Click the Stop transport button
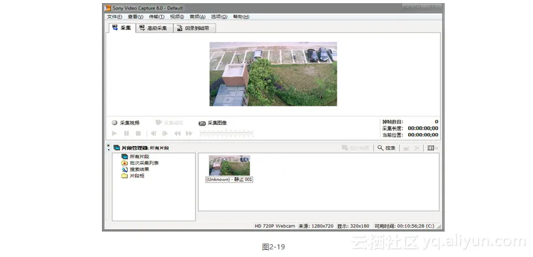This screenshot has height=257, width=533. pyautogui.click(x=138, y=133)
